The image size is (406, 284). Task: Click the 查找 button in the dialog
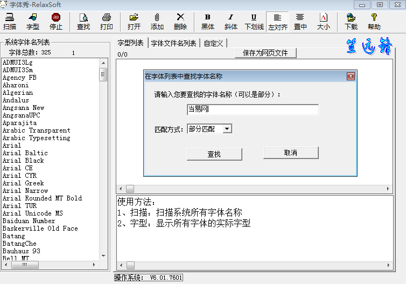coord(214,155)
